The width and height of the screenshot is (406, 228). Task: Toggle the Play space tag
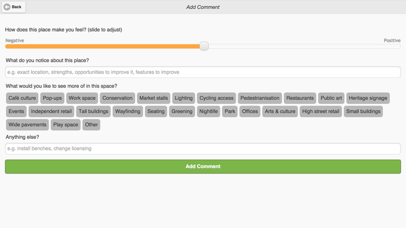(x=66, y=125)
